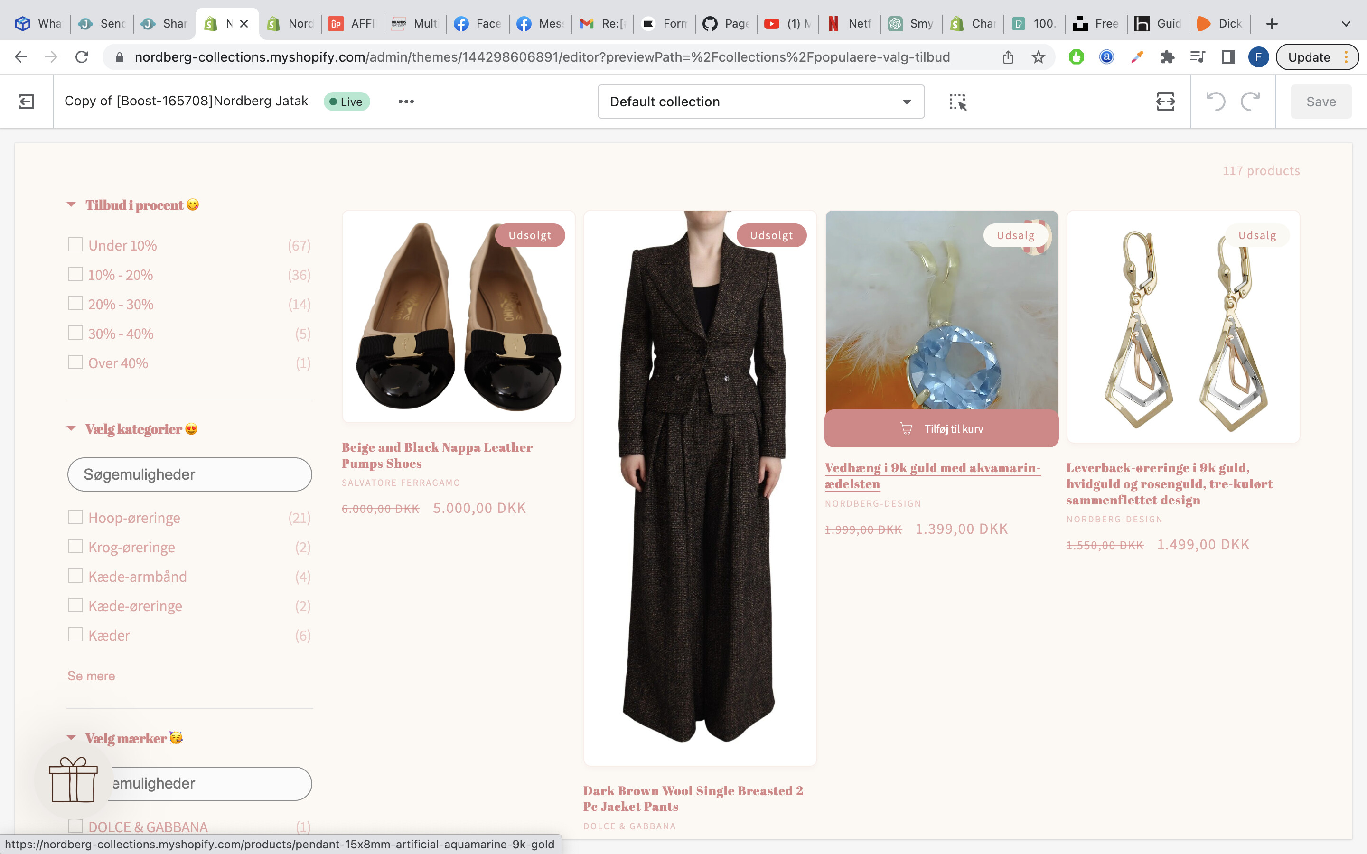This screenshot has height=854, width=1367.
Task: Check the Under 10% discount filter
Action: (75, 244)
